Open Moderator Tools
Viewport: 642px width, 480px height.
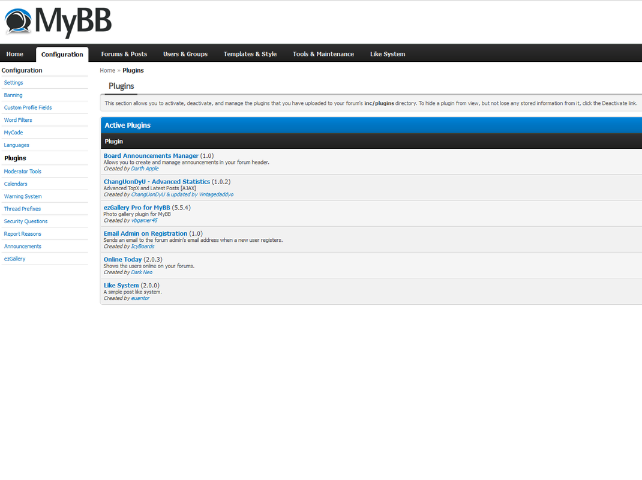(23, 172)
